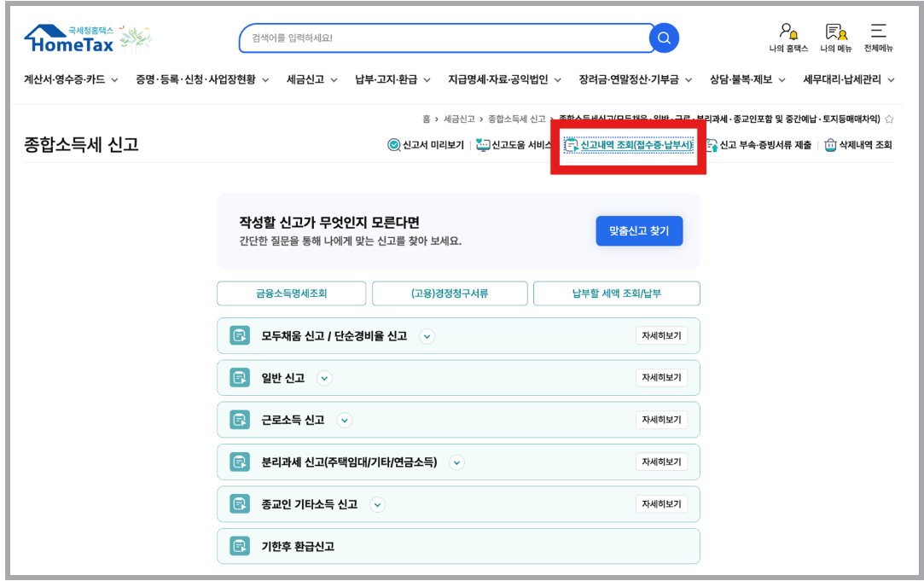Click the 맞춤신고 찾기 button

pyautogui.click(x=639, y=231)
